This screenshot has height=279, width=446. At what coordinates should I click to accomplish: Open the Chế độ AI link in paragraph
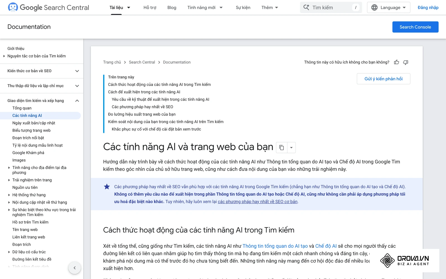[326, 246]
